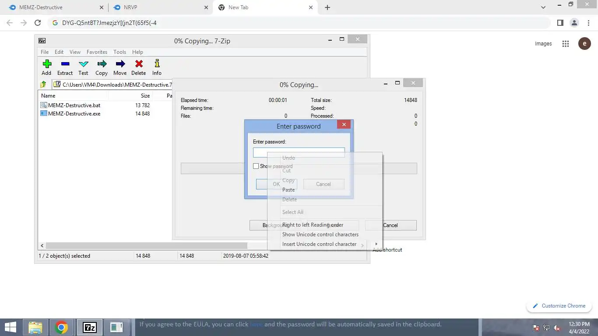Open Google apps grid
The image size is (598, 336).
566,44
